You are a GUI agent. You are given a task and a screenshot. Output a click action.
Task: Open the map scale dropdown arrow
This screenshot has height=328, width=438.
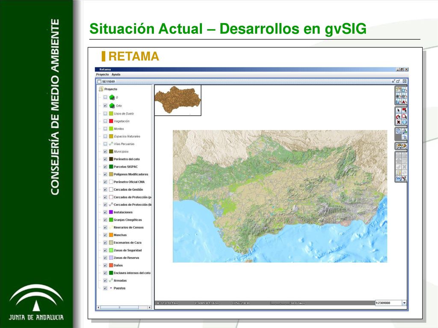click(x=404, y=303)
